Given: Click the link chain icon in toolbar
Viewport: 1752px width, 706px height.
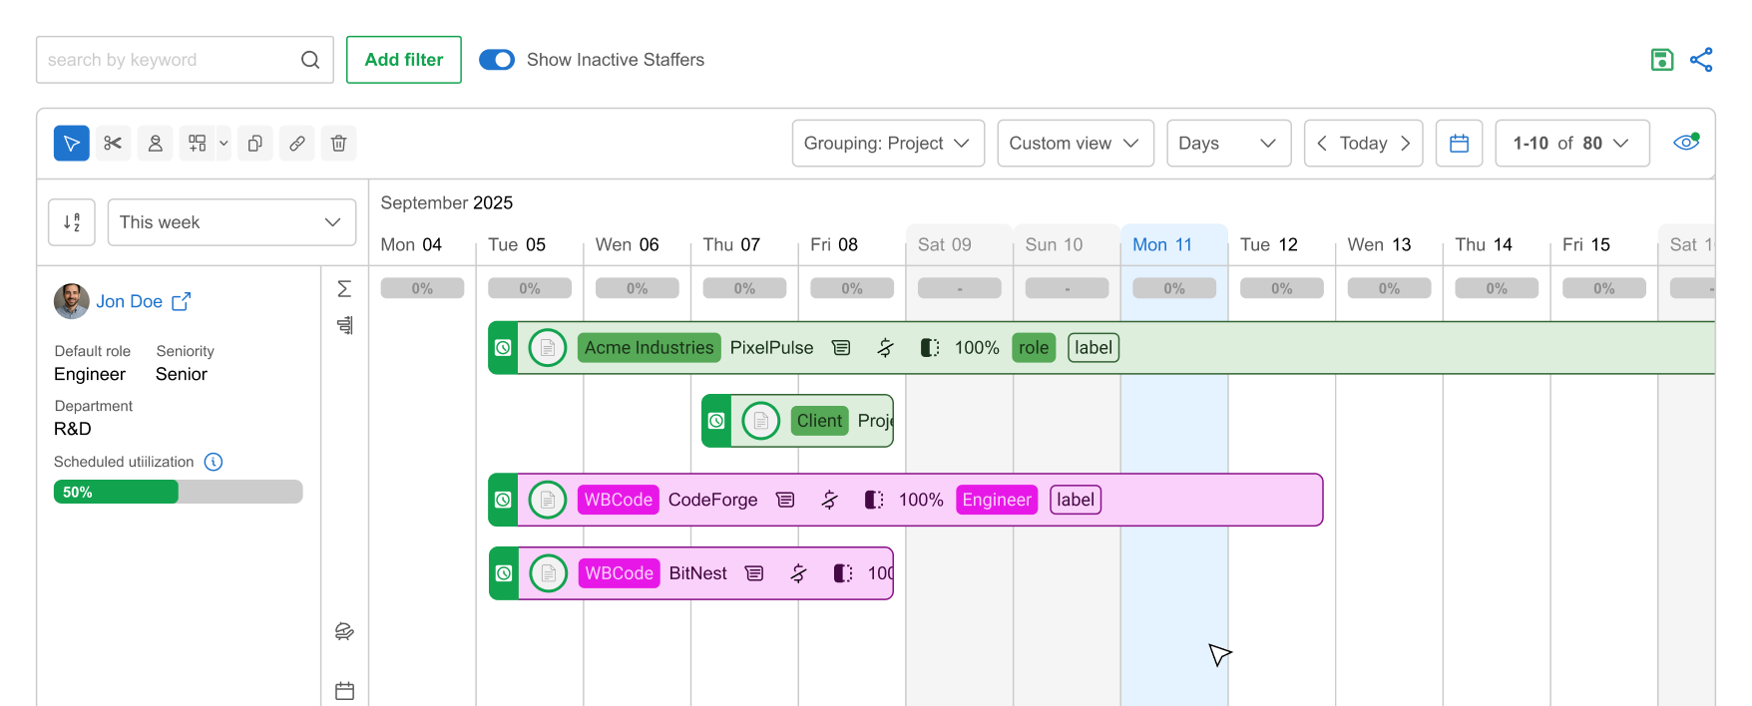Looking at the screenshot, I should point(297,144).
